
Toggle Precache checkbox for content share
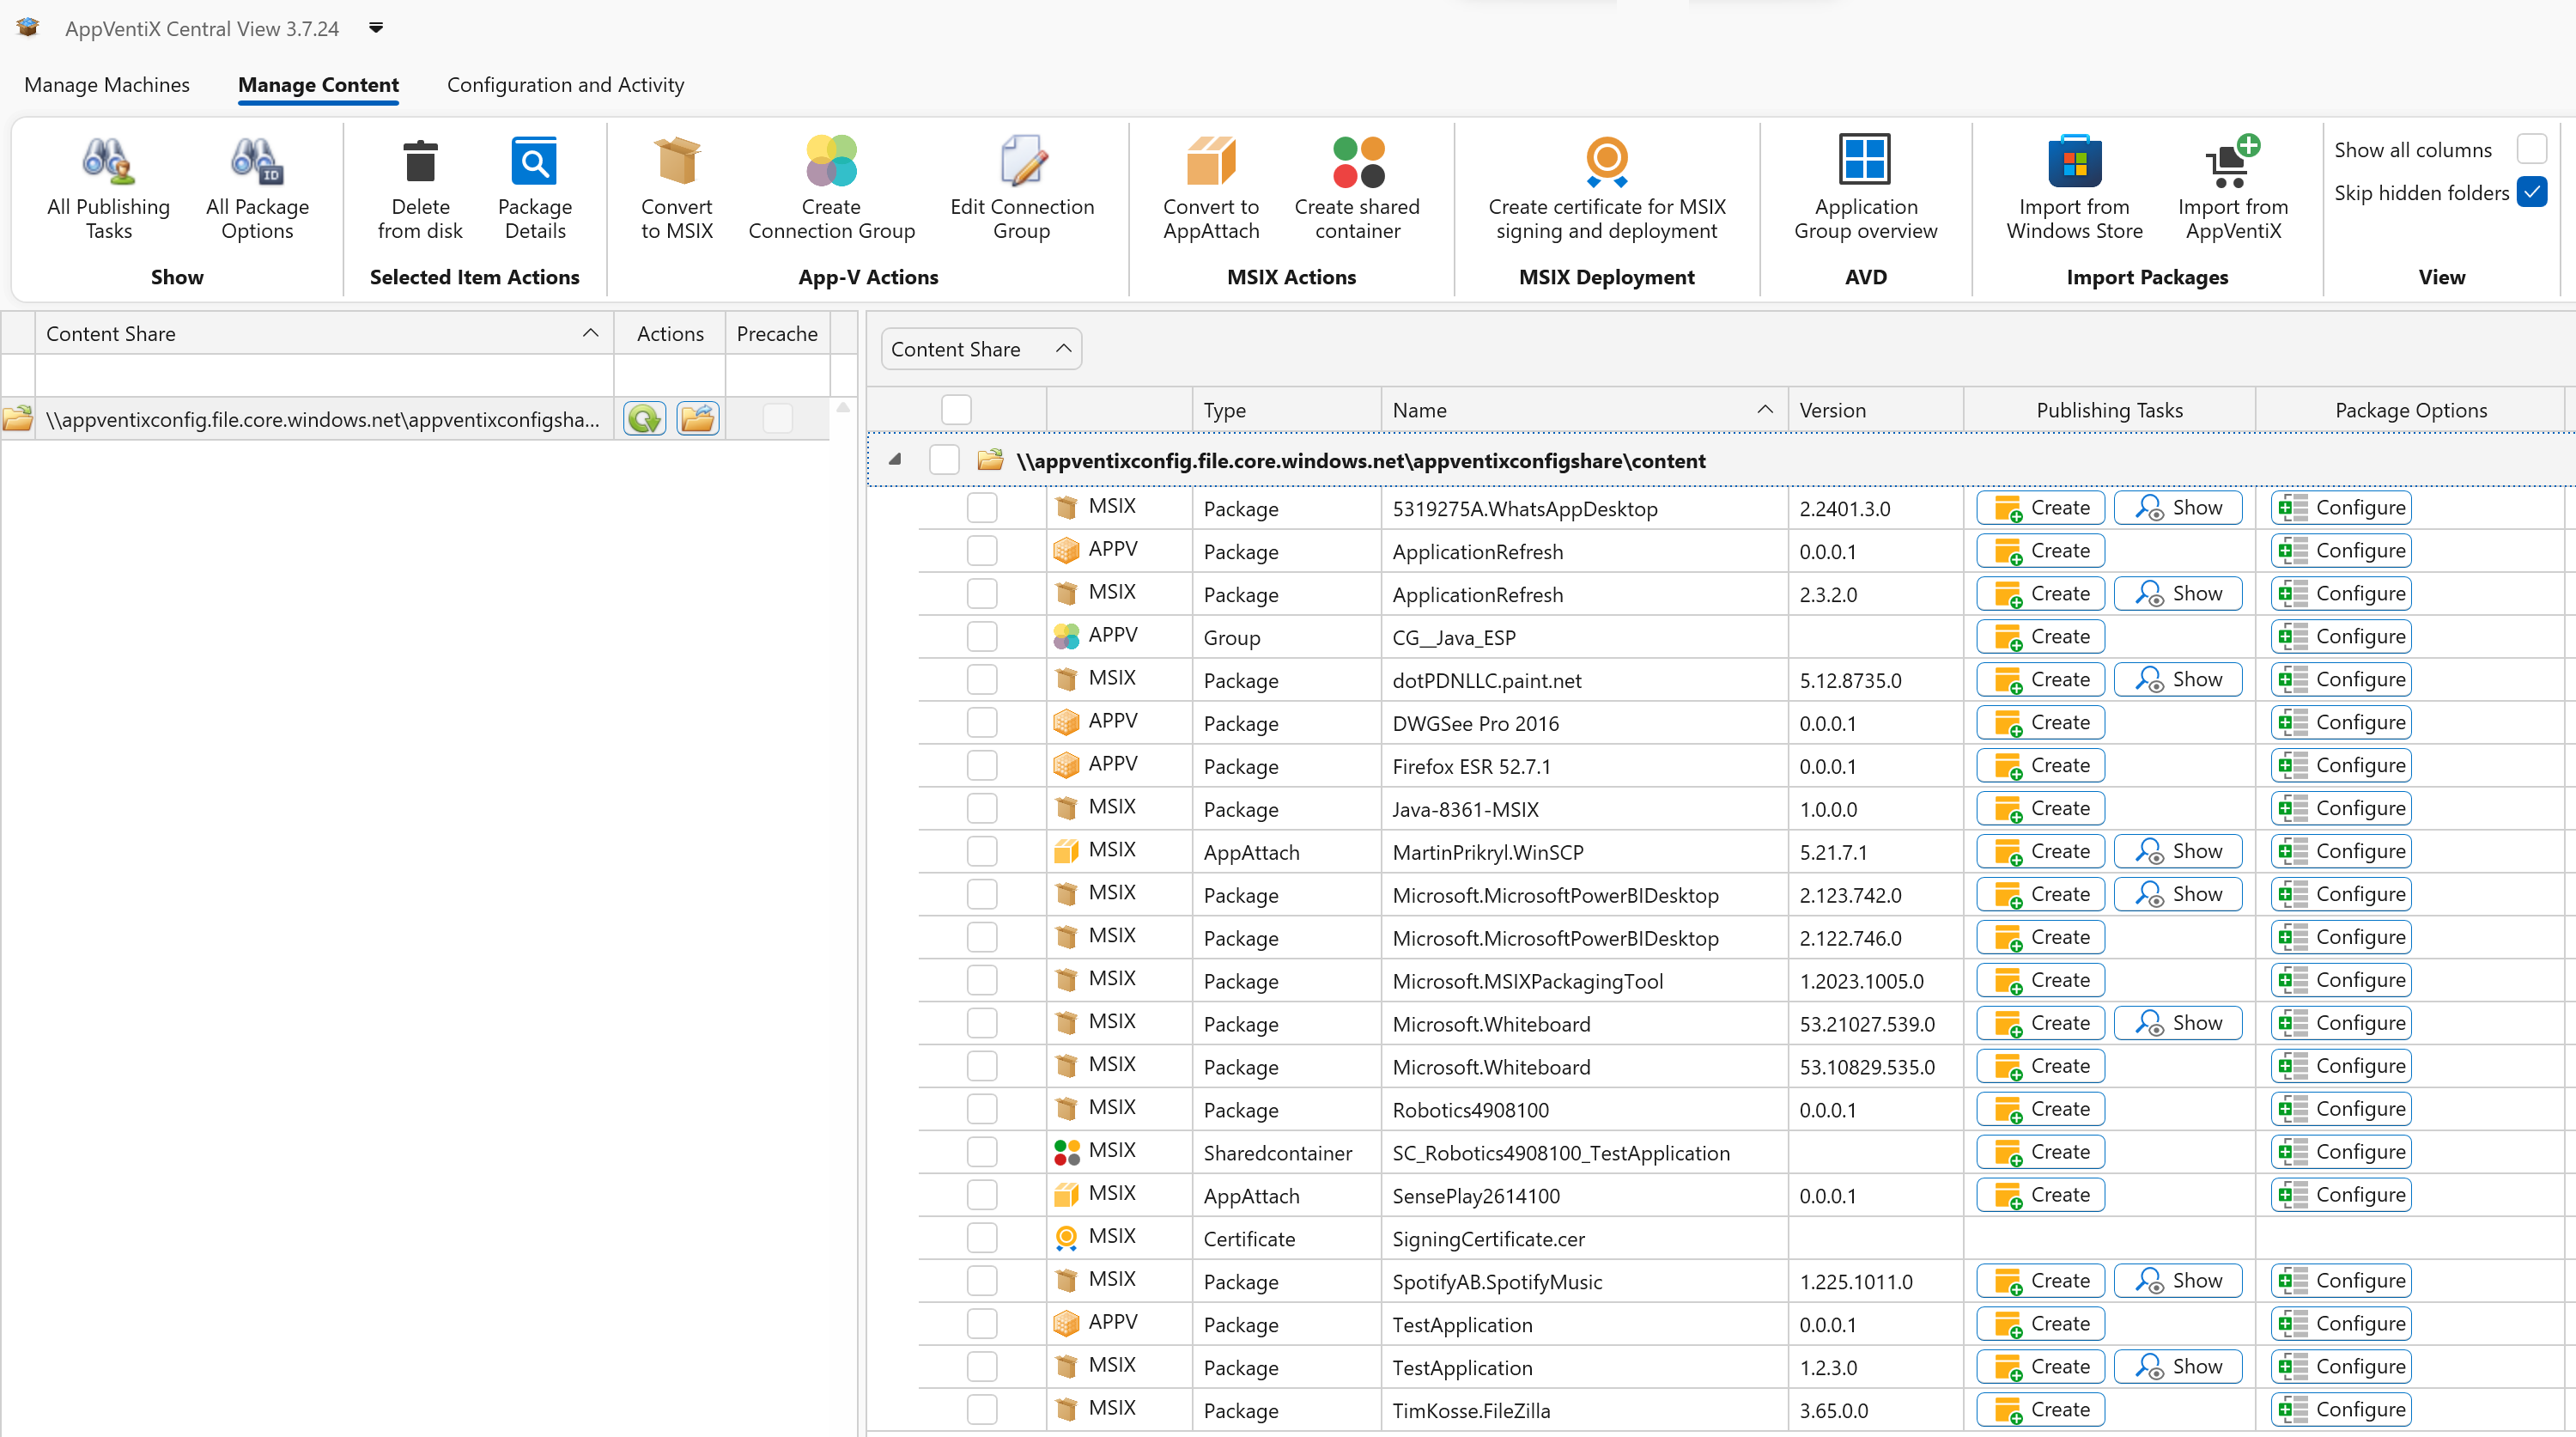coord(777,418)
